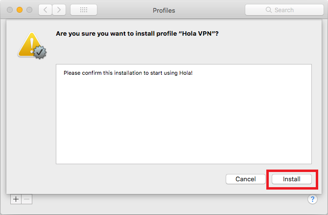Click the "Profiles" window title
Viewport: 328px width, 215px height.
[x=164, y=10]
